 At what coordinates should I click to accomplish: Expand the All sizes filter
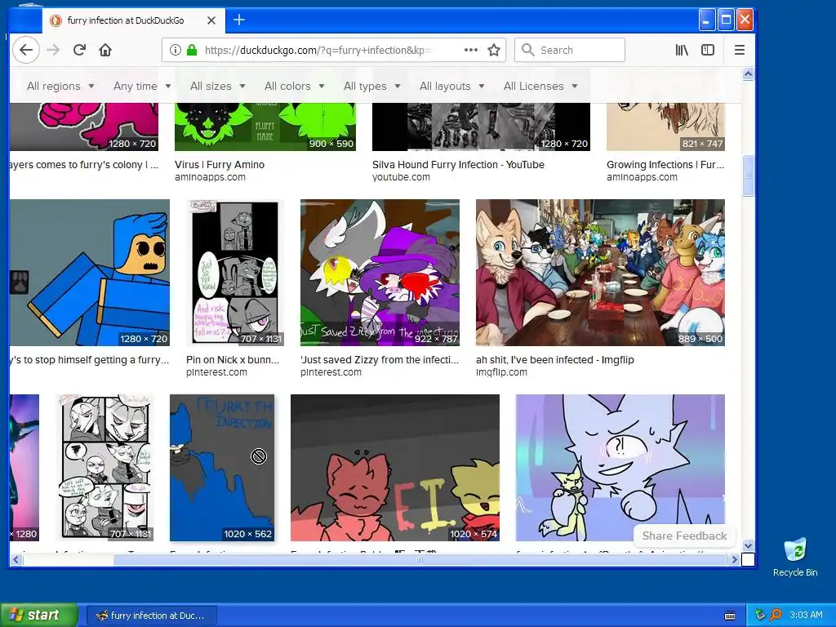pyautogui.click(x=217, y=86)
